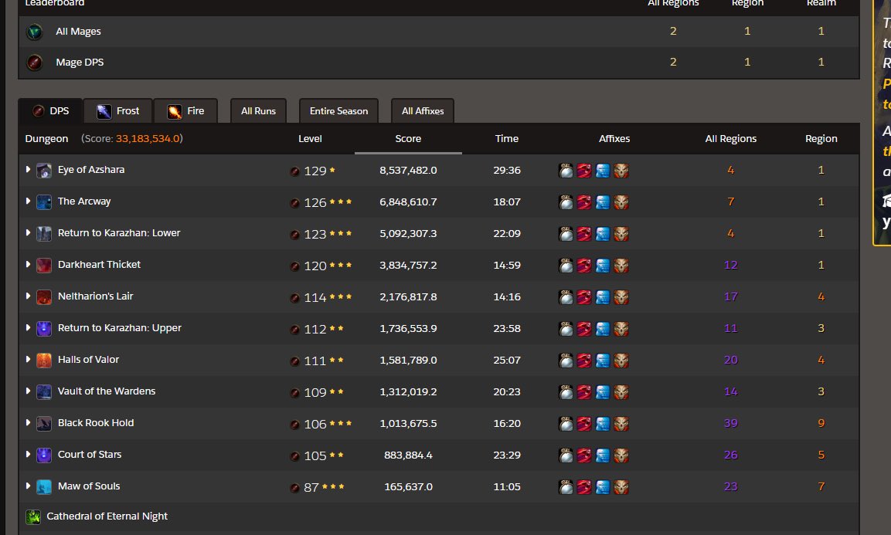Viewport: 891px width, 535px height.
Task: Expand The Arcway row details
Action: coord(28,201)
